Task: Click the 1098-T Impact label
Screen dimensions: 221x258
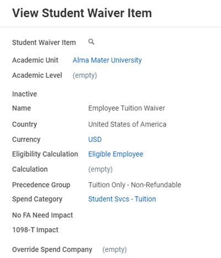Action: coord(35,230)
